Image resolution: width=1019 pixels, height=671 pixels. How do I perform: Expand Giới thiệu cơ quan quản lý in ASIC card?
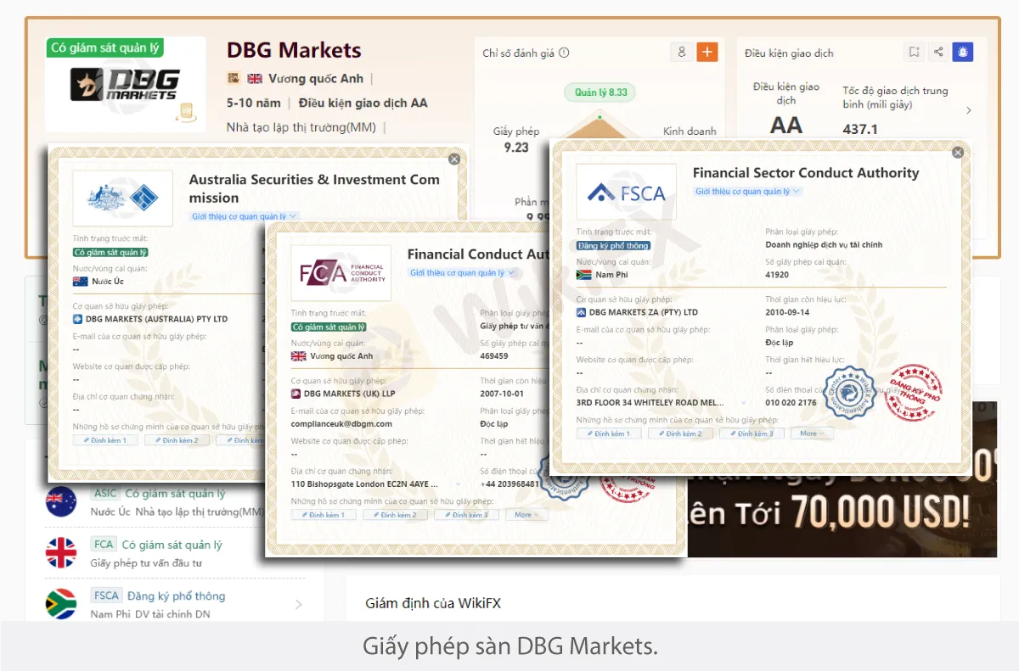(x=245, y=216)
